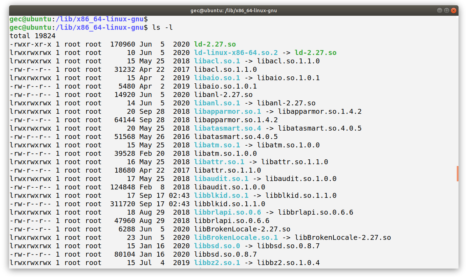
Task: Click file name libacl.so.1.1.0 dated Apr 22 2017
Action: (225, 69)
